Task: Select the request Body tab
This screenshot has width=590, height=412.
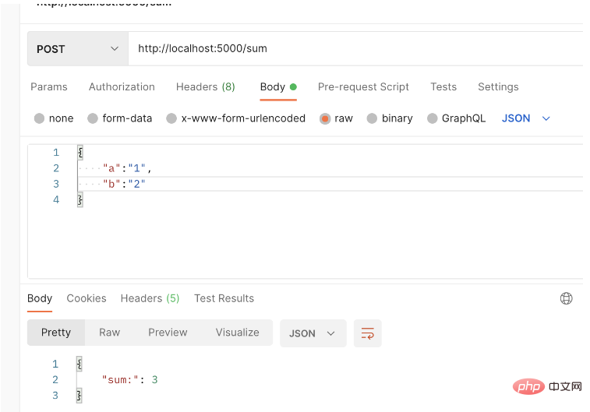Action: (x=278, y=86)
